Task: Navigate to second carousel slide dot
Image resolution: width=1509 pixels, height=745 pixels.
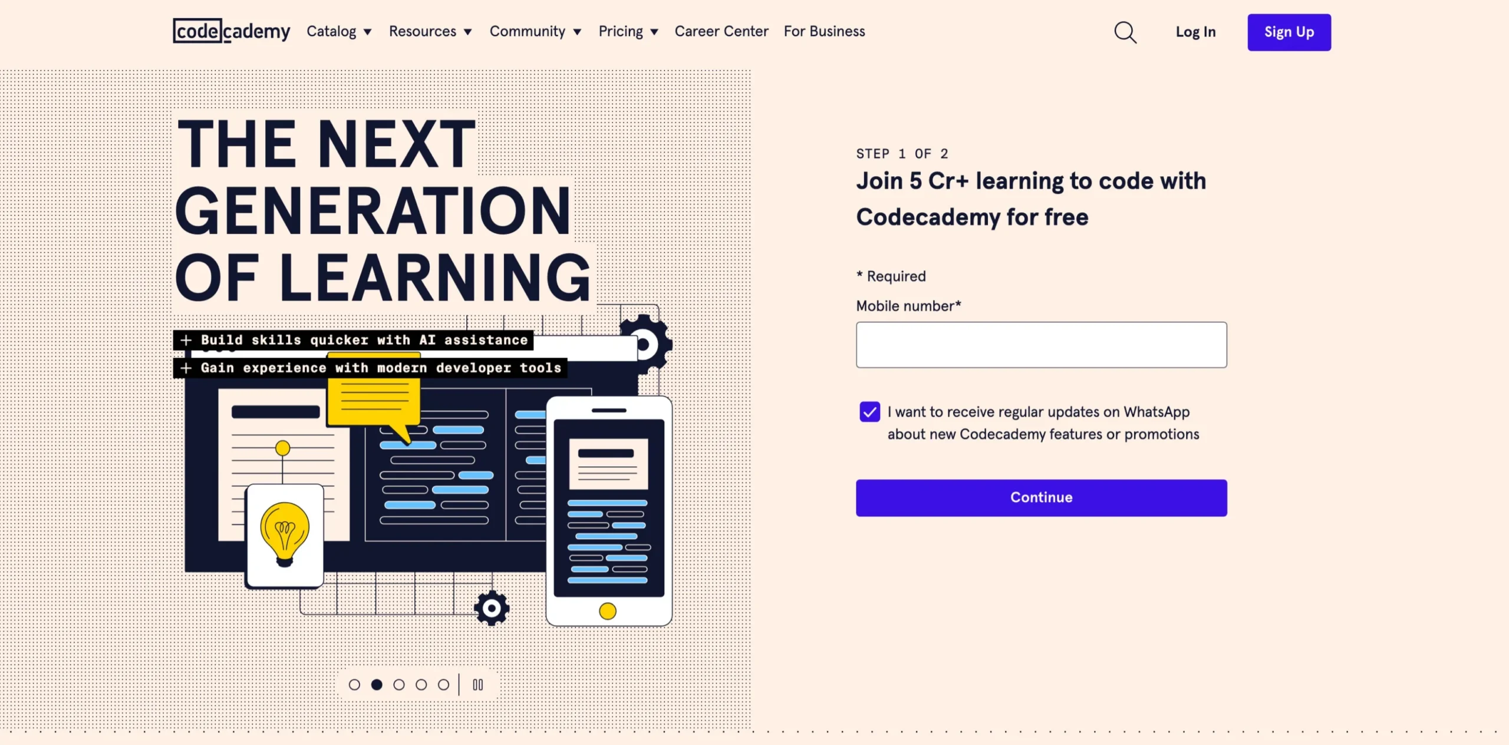Action: pyautogui.click(x=376, y=684)
